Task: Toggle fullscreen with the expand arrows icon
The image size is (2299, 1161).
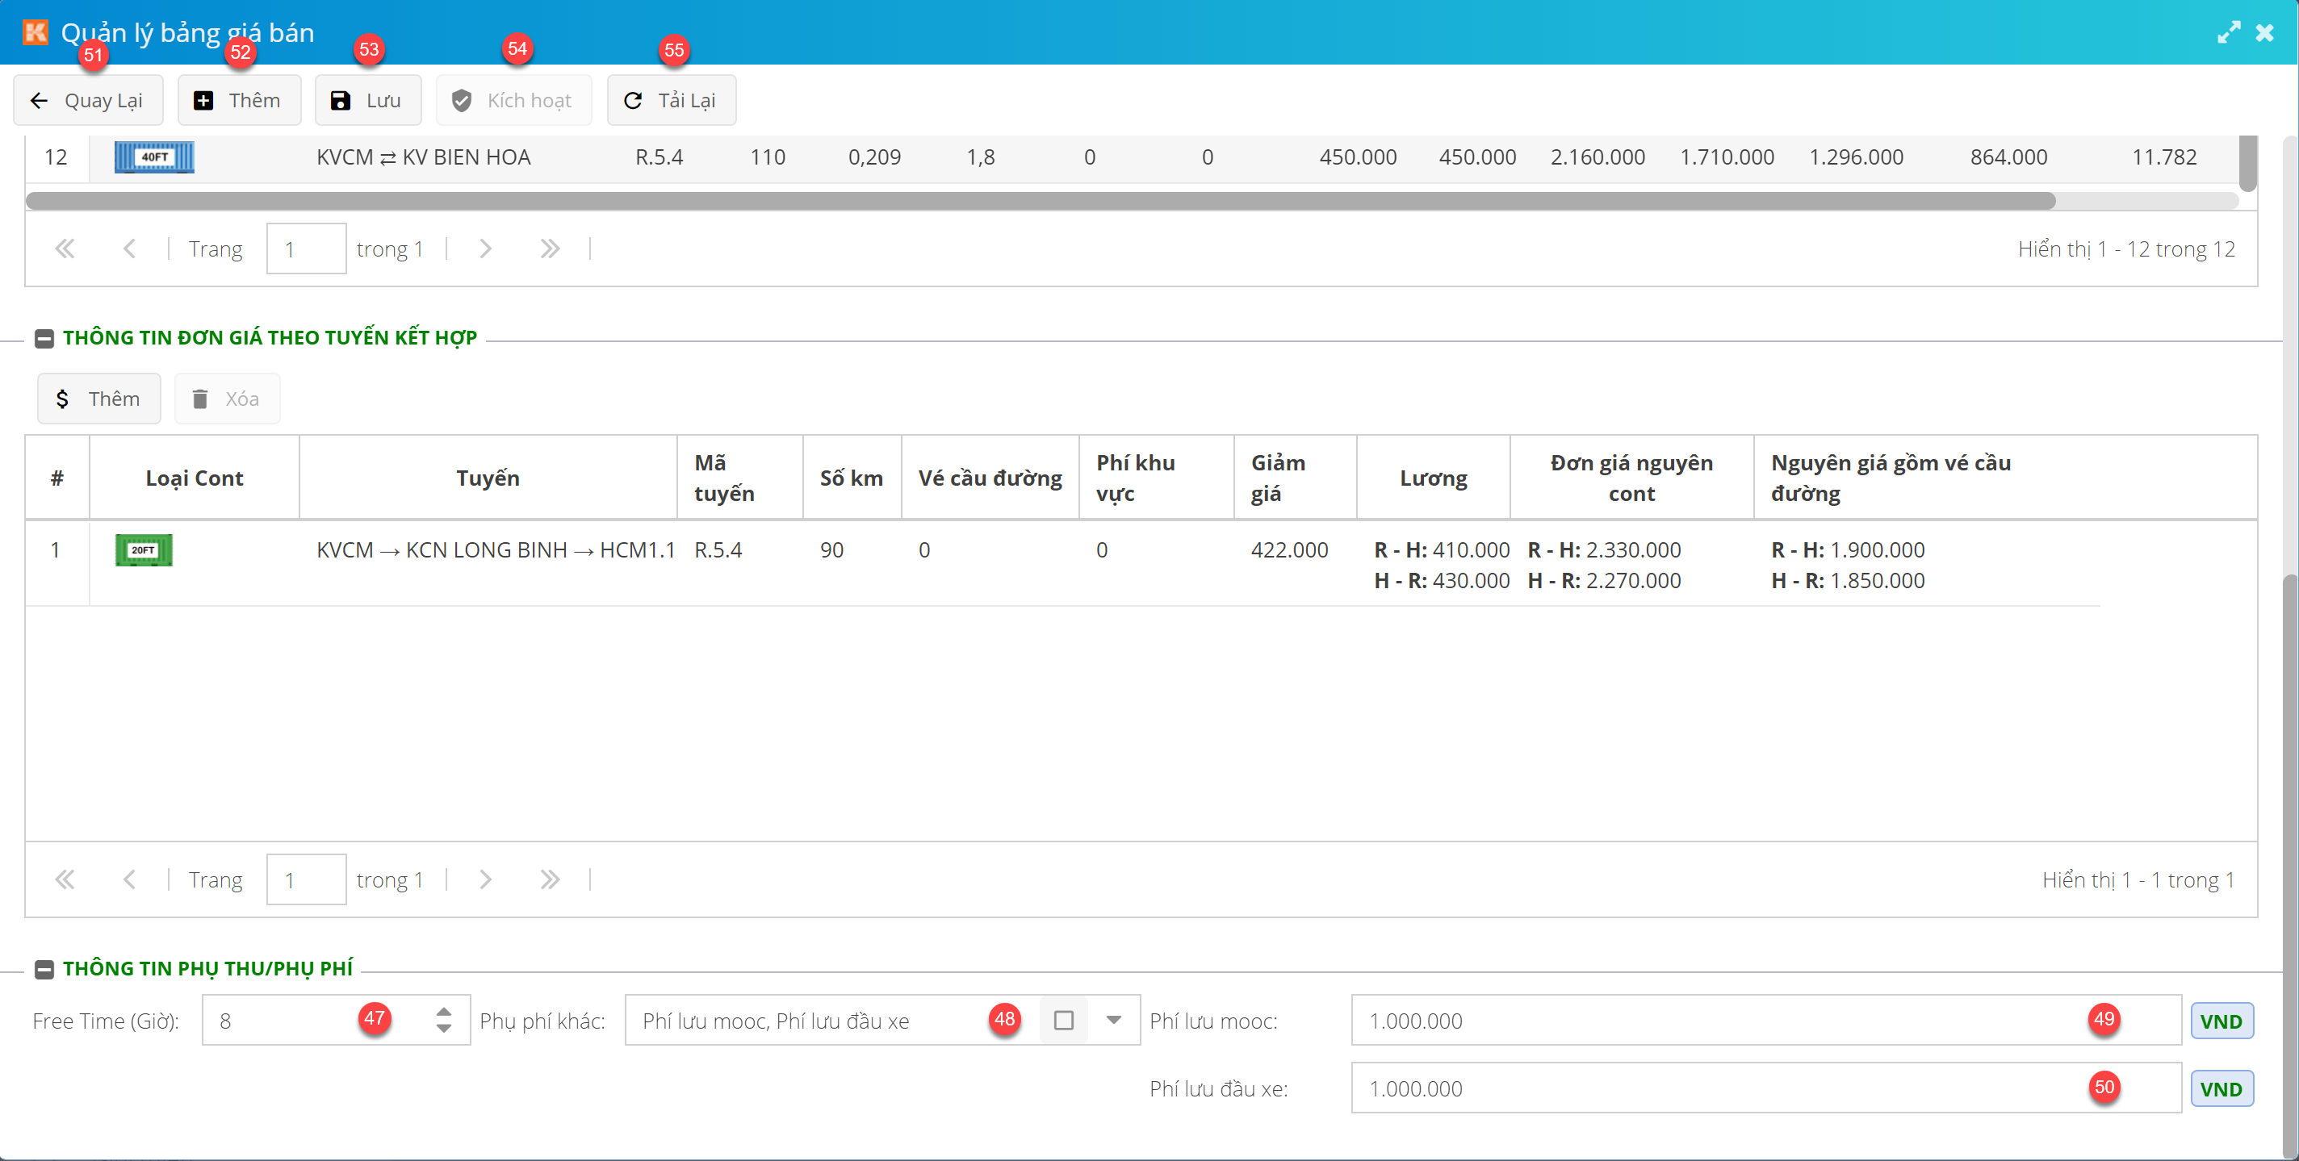Action: [x=2228, y=33]
